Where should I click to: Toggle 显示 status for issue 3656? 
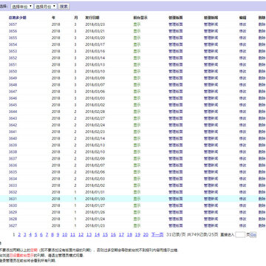[137, 31]
